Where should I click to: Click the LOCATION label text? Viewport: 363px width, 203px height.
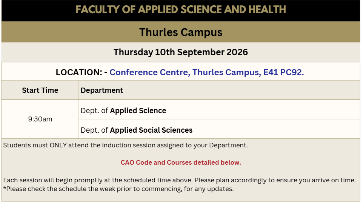click(x=79, y=72)
